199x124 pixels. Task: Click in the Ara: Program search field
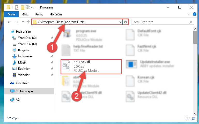pyautogui.click(x=160, y=22)
